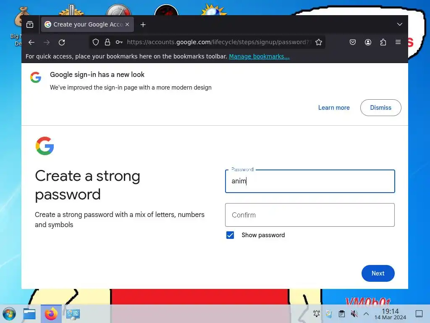Open a new tab with plus button

143,25
